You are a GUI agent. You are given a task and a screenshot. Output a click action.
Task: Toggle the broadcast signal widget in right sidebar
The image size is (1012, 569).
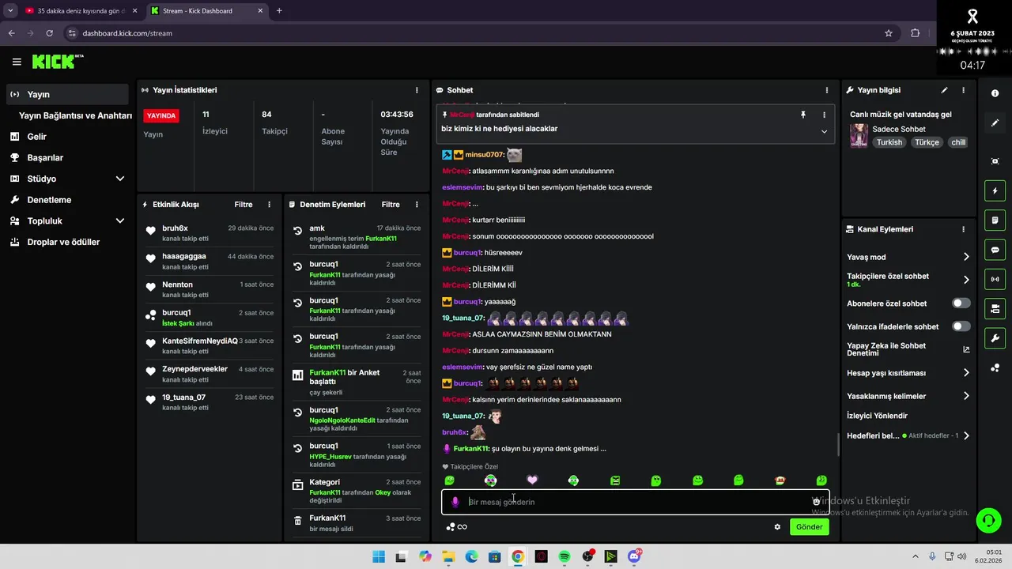[x=995, y=279]
